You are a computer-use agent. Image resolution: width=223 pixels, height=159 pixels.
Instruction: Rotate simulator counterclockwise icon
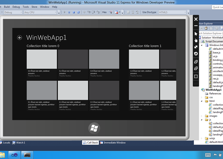[x=196, y=68]
